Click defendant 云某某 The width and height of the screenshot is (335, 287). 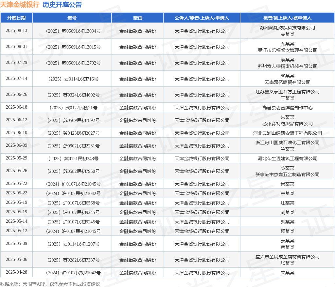287,241
